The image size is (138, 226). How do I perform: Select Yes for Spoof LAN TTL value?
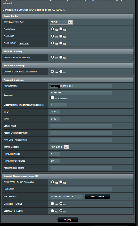coord(52,211)
